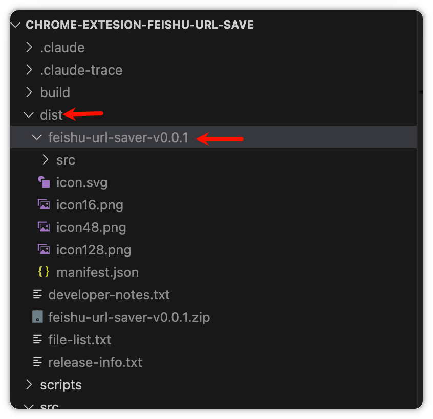Collapse the CHROME-EXTESION-FEISHU-URL-SAVE root section

point(16,25)
